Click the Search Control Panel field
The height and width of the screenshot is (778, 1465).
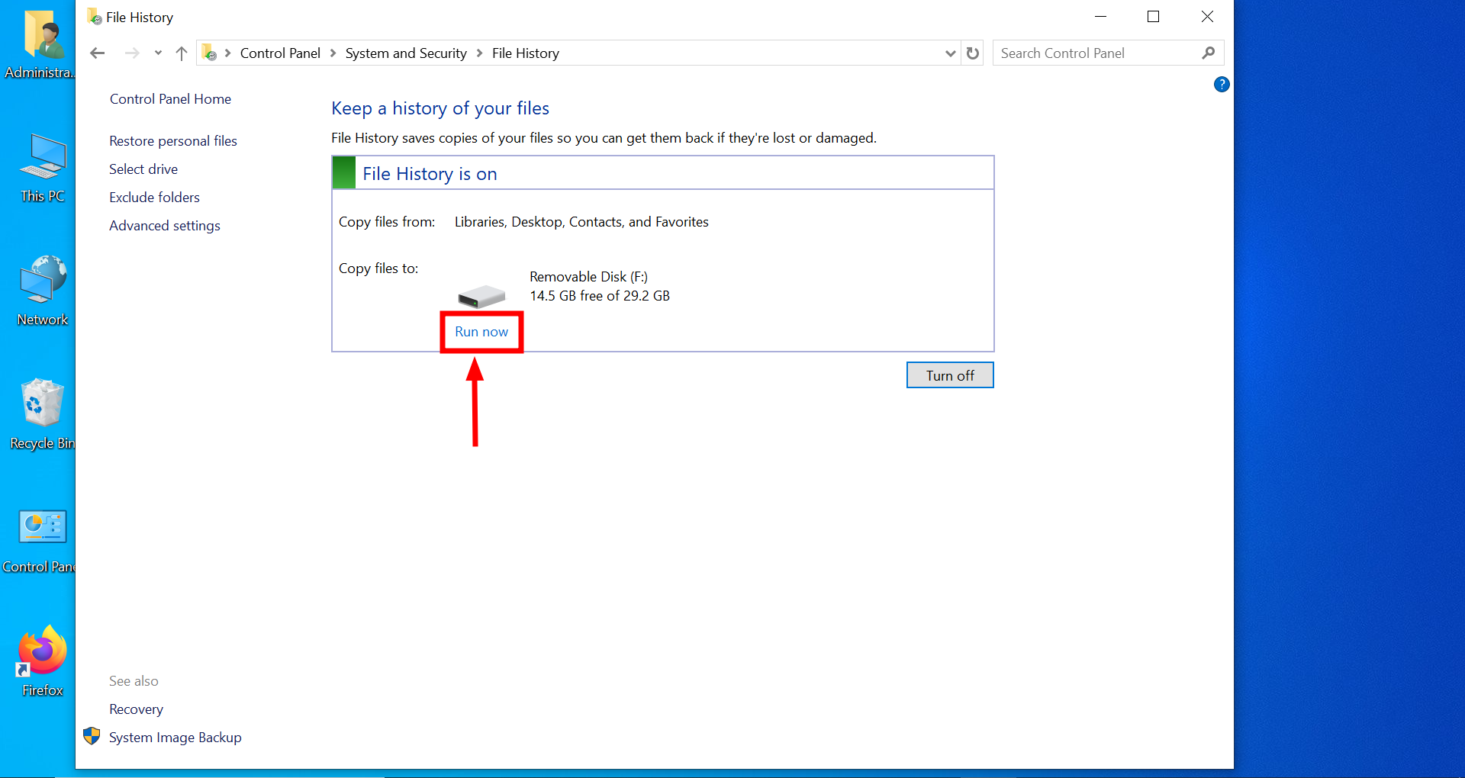1108,53
